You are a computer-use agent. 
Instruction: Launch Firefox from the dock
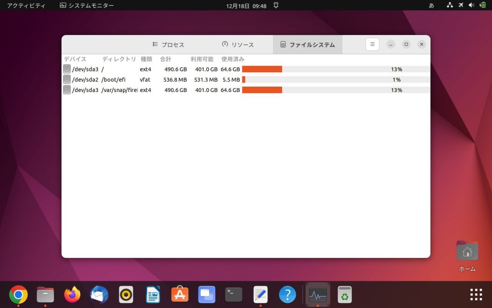coord(72,294)
